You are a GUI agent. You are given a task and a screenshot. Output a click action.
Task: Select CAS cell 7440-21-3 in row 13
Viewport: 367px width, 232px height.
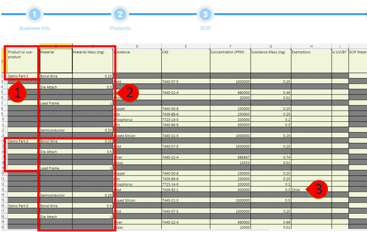186,136
